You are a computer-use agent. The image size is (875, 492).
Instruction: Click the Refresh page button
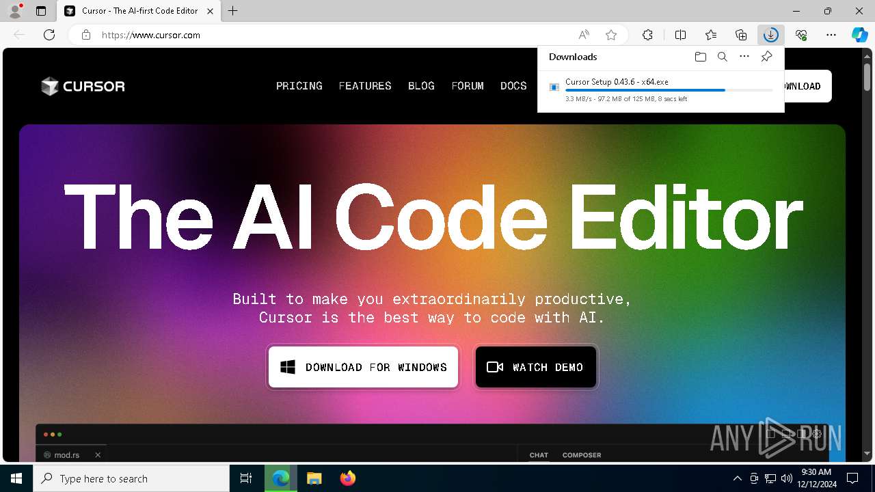49,35
